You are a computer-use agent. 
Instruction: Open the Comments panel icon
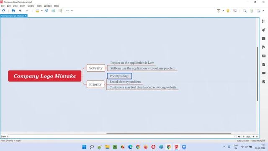pos(263,73)
